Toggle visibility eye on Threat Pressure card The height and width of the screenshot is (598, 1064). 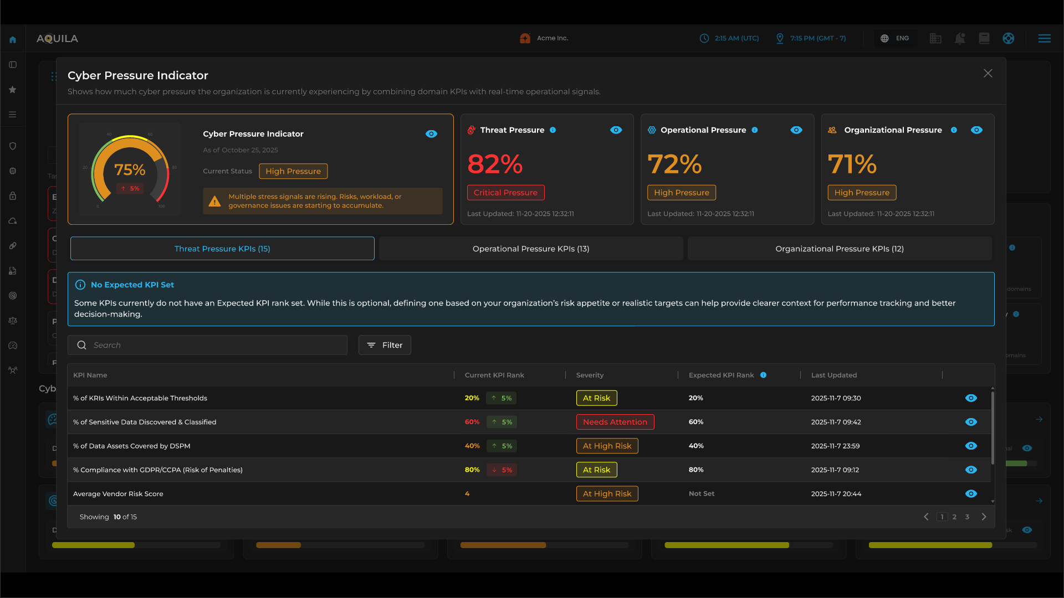[616, 130]
